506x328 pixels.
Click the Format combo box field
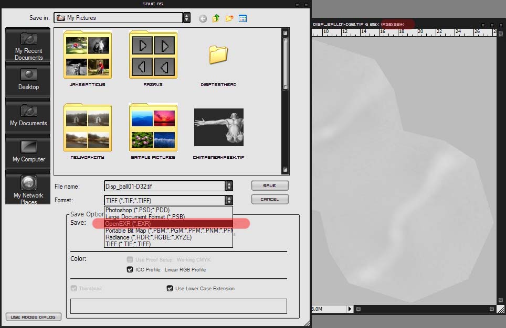165,200
